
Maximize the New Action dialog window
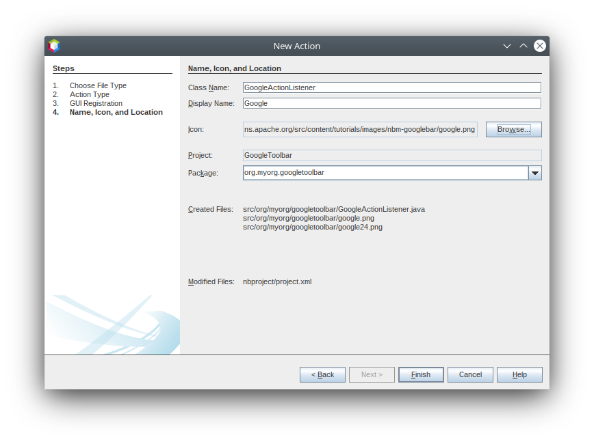click(x=524, y=46)
